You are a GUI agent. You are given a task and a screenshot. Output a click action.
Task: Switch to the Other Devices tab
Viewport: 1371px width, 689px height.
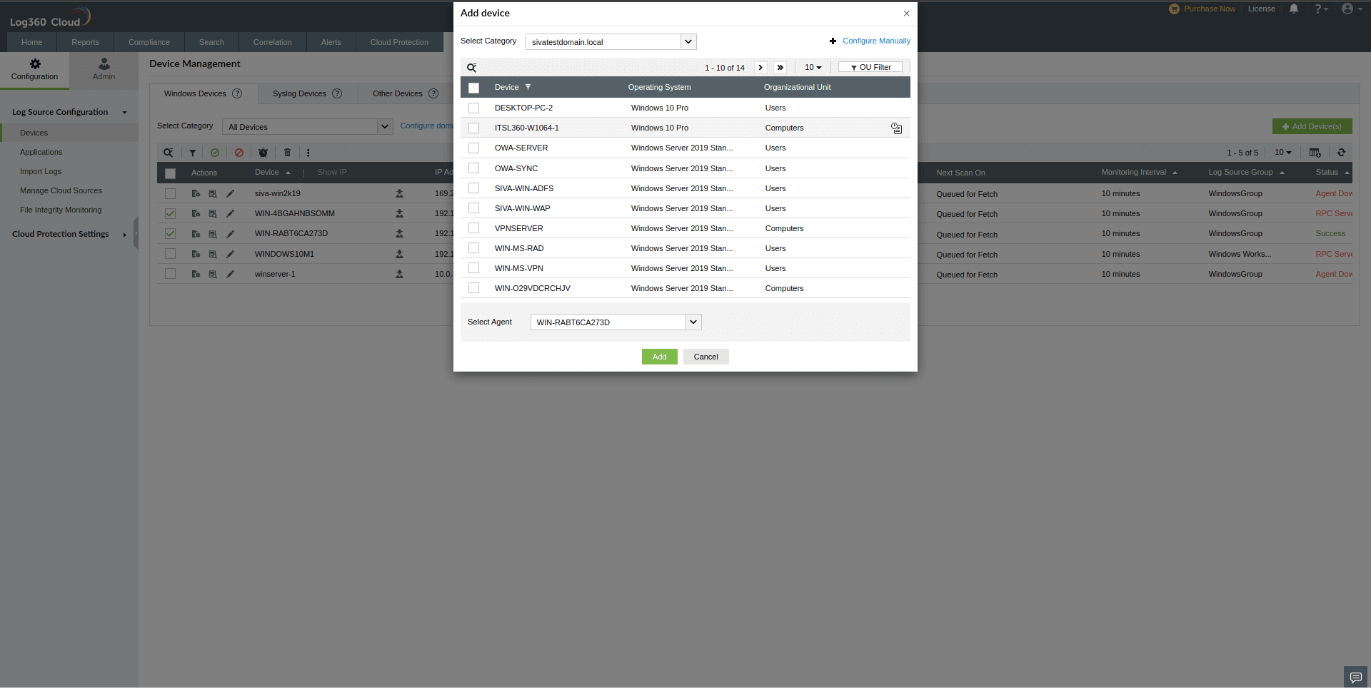(398, 94)
